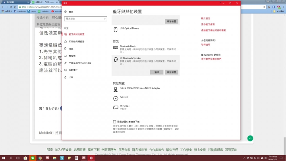Click the Chrome address bar URL
Viewport: 286px width, 161px height.
[44, 7]
